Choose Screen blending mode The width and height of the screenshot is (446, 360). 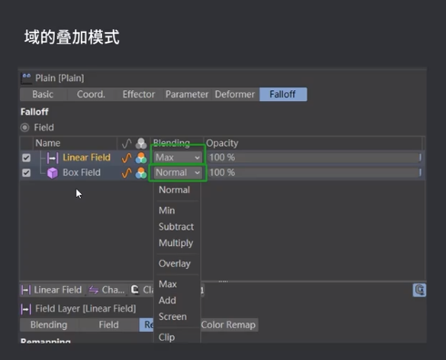pyautogui.click(x=173, y=316)
